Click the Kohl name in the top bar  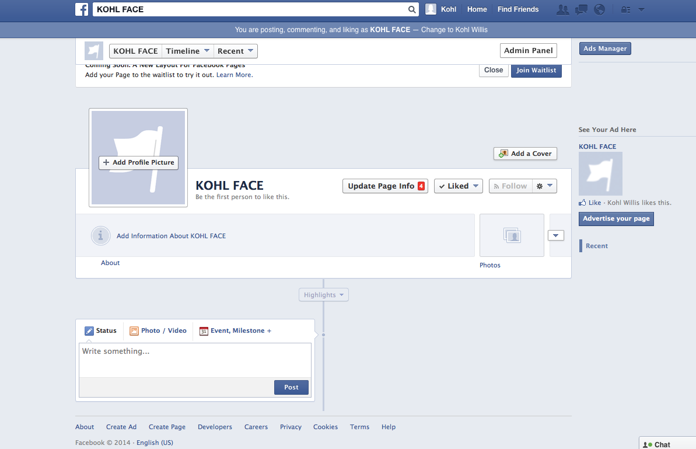pyautogui.click(x=448, y=9)
